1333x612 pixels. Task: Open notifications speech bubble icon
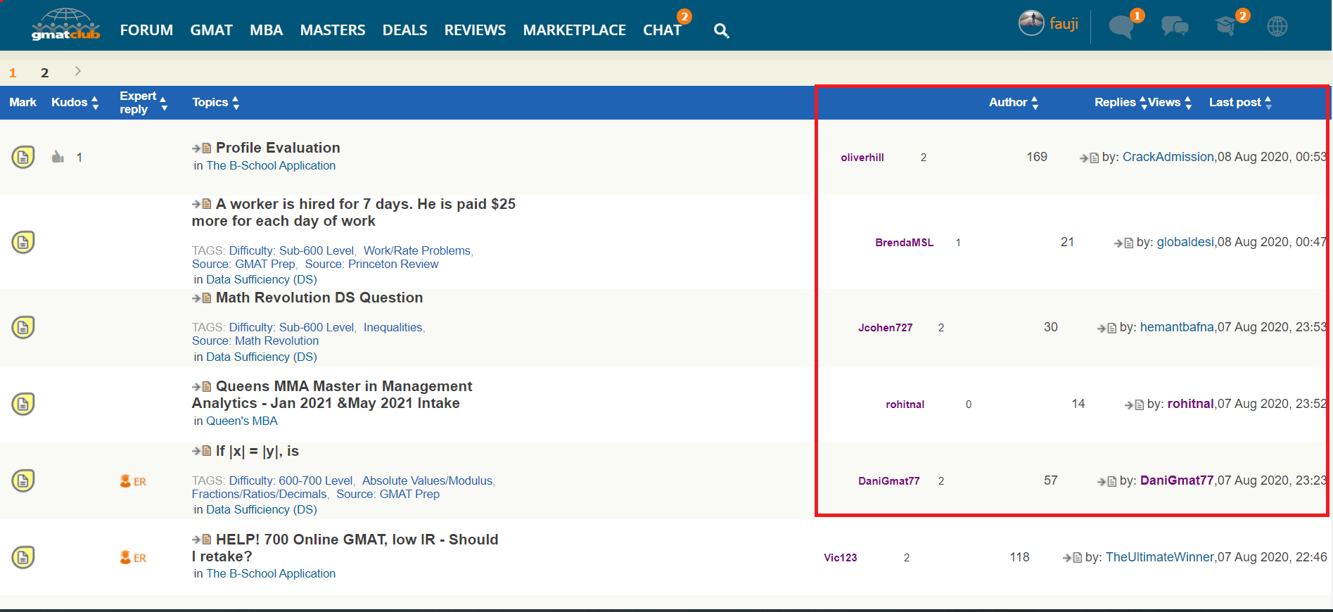[1121, 27]
